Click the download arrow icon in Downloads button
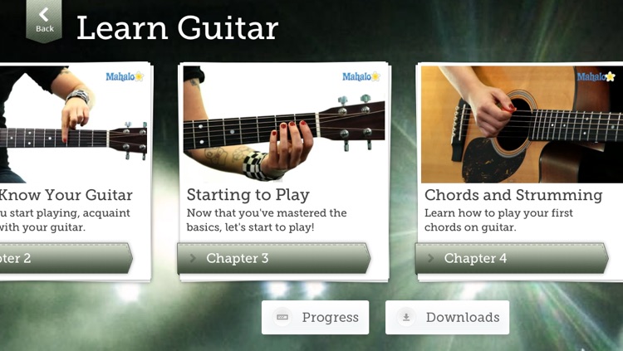The height and width of the screenshot is (351, 623). pos(406,317)
